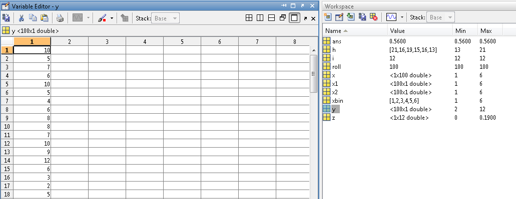
Task: Cut selection with the scissors icon
Action: pyautogui.click(x=22, y=18)
